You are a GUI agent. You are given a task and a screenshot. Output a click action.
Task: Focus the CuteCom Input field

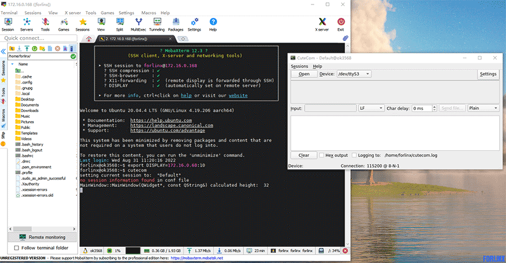[331, 108]
